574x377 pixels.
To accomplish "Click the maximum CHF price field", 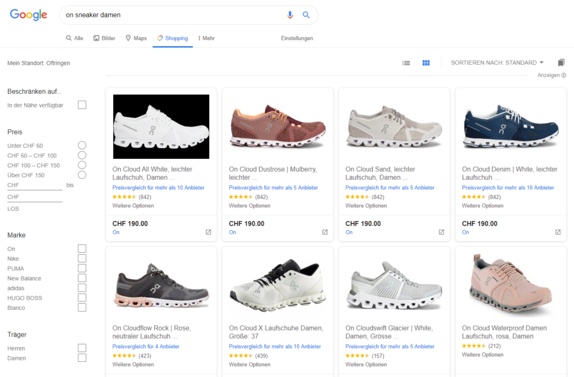I will click(35, 197).
